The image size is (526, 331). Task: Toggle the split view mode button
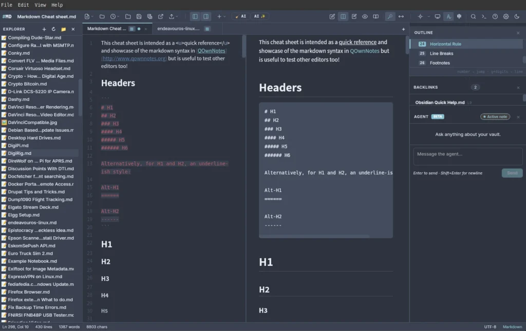(343, 16)
